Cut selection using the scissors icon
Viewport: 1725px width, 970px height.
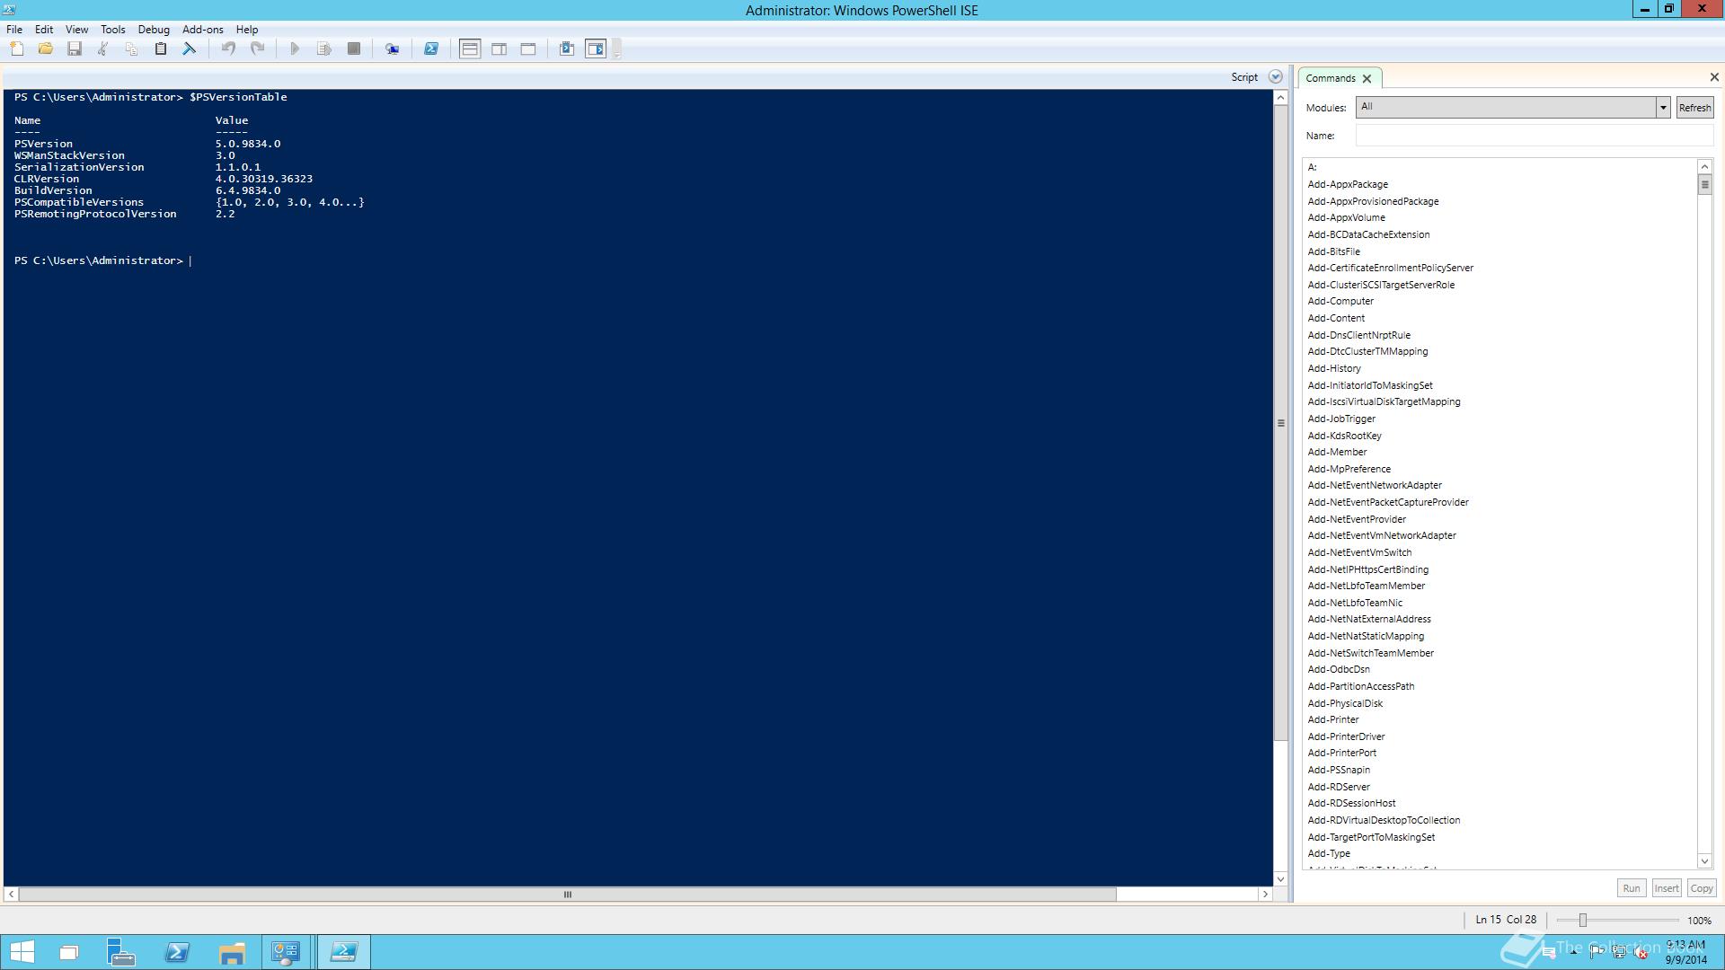103,48
